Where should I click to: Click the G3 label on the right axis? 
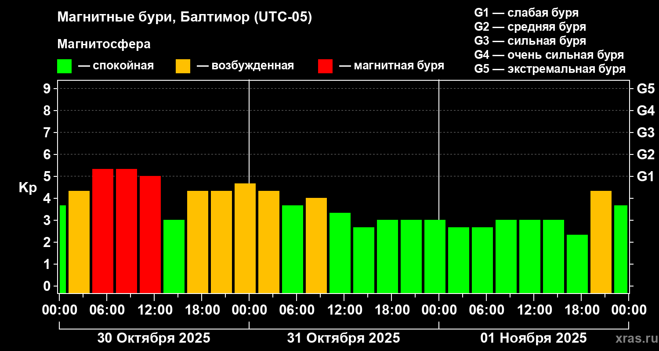coord(645,133)
